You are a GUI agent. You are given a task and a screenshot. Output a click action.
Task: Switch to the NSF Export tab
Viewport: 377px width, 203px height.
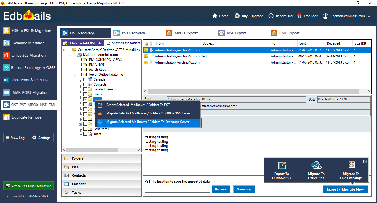[x=242, y=33]
